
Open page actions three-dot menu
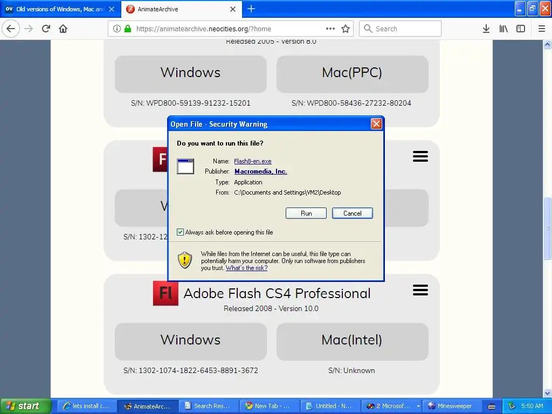(x=330, y=29)
